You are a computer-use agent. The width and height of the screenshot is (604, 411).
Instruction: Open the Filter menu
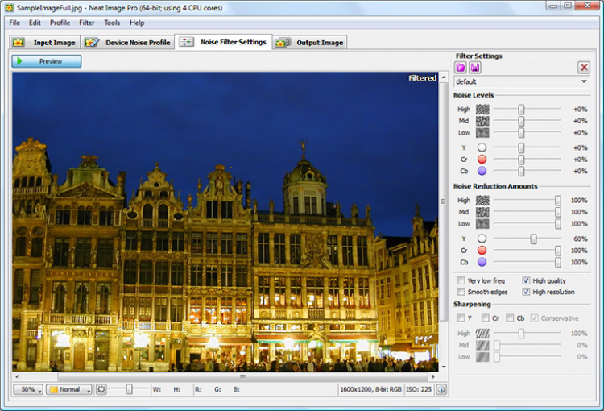[86, 23]
